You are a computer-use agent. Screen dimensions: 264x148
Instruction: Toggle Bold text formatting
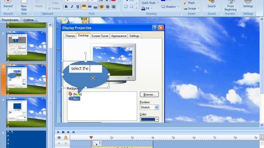[x=66, y=7]
